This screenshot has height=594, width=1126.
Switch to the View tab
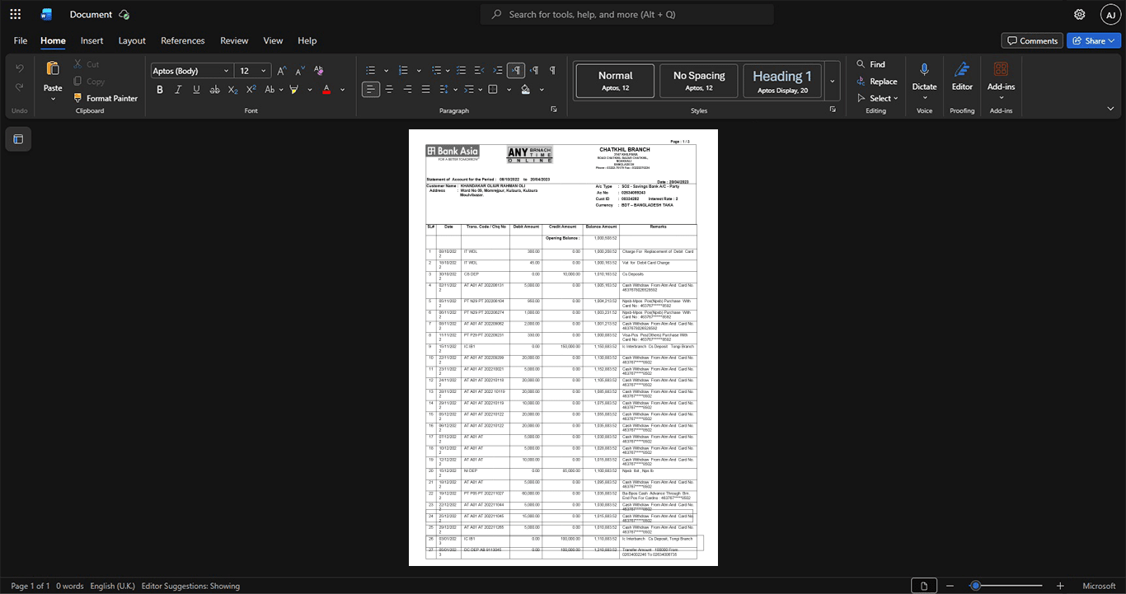[273, 40]
